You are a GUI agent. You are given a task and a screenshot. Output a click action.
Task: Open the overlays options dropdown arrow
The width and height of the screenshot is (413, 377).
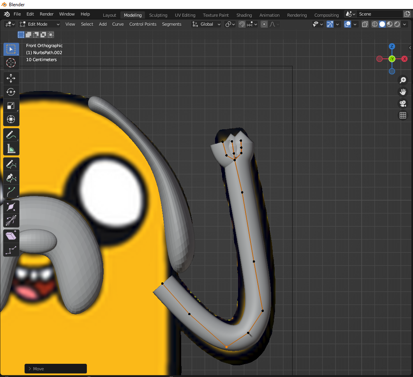point(355,24)
